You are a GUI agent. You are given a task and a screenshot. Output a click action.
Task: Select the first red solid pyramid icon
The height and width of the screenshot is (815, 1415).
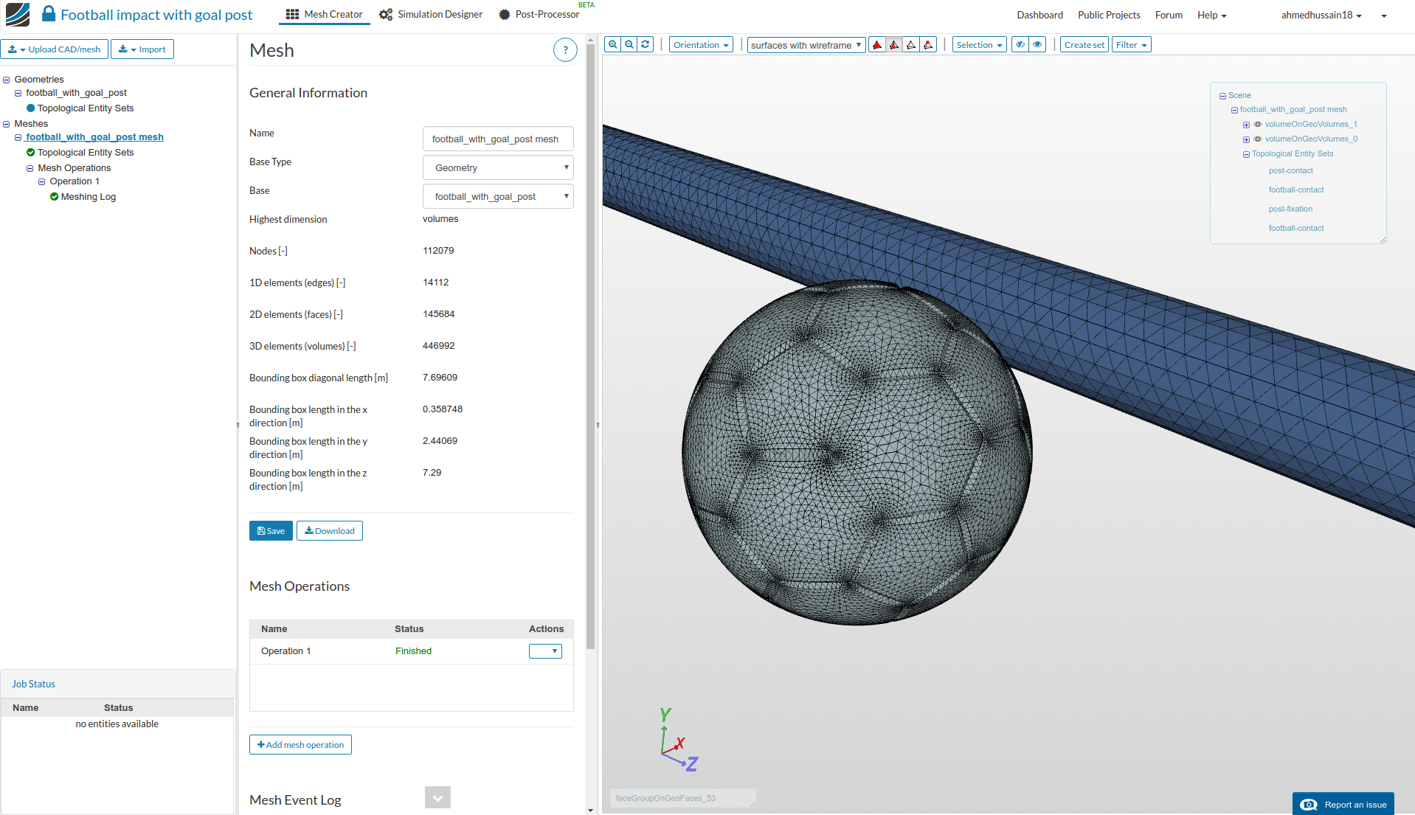877,45
